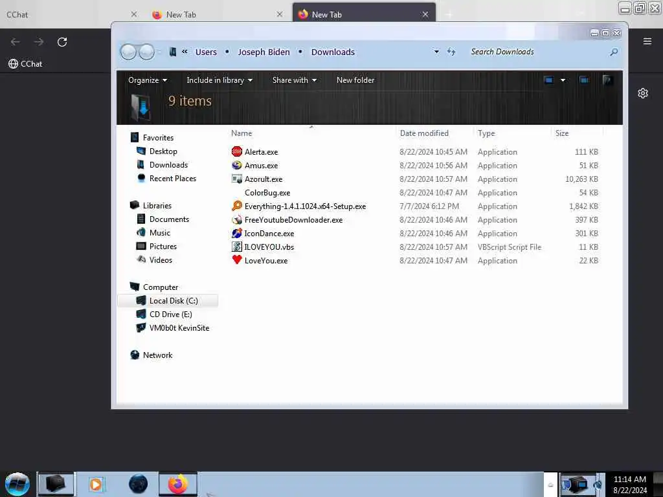Click the New folder button

[355, 80]
